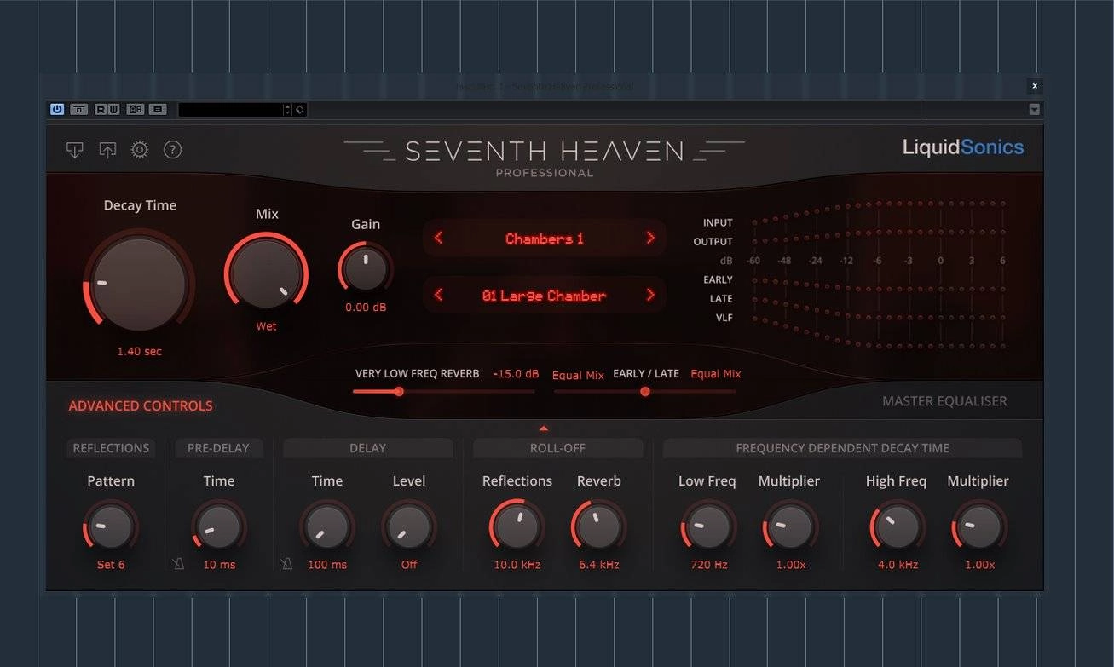Click the Roll-Off Reflections knob
Image resolution: width=1114 pixels, height=667 pixels.
click(x=517, y=526)
